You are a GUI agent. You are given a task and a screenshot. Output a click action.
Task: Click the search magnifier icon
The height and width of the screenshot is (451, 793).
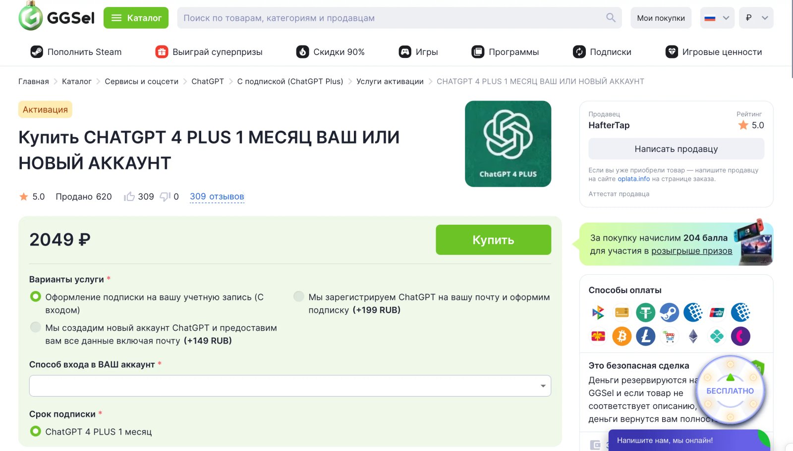[x=611, y=18]
